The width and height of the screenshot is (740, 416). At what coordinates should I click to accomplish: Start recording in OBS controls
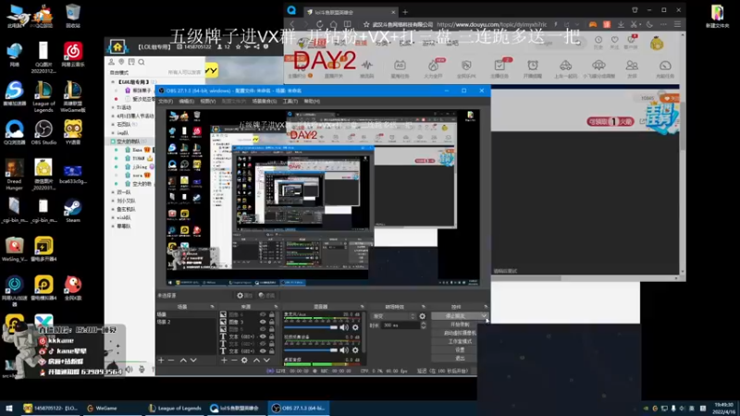[460, 324]
